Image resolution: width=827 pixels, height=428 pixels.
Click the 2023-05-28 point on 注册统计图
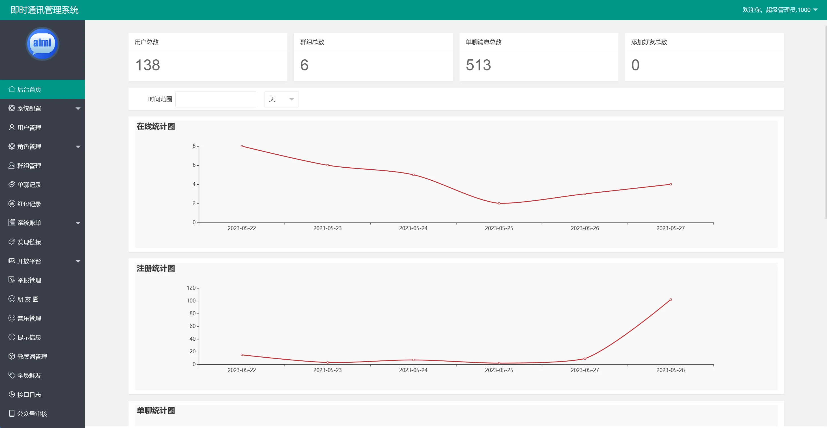[x=670, y=300]
